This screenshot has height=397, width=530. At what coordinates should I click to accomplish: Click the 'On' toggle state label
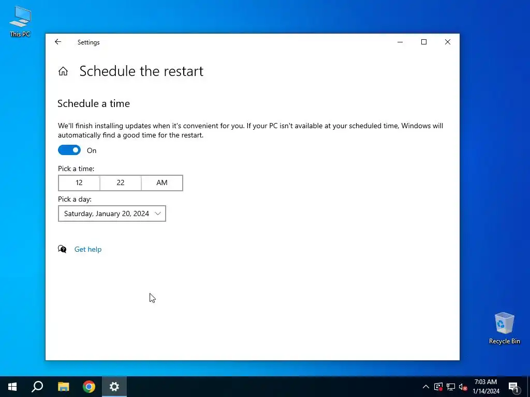(x=92, y=150)
